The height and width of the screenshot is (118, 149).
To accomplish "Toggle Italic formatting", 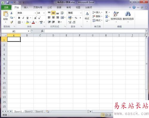I will click(23, 18).
